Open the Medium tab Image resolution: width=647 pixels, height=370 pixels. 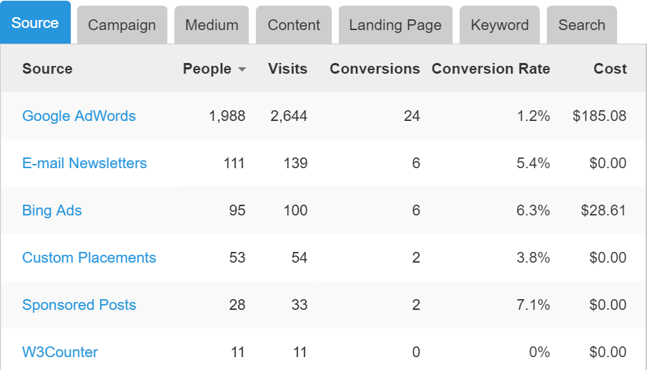(211, 25)
